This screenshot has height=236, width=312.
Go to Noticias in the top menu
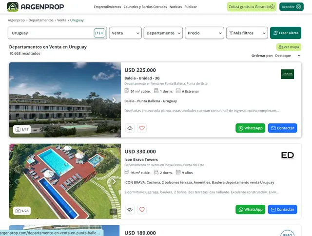175,7
